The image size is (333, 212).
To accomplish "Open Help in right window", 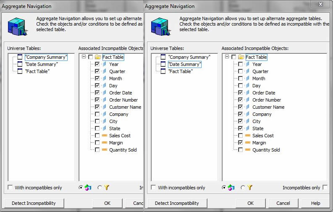I will 316,203.
